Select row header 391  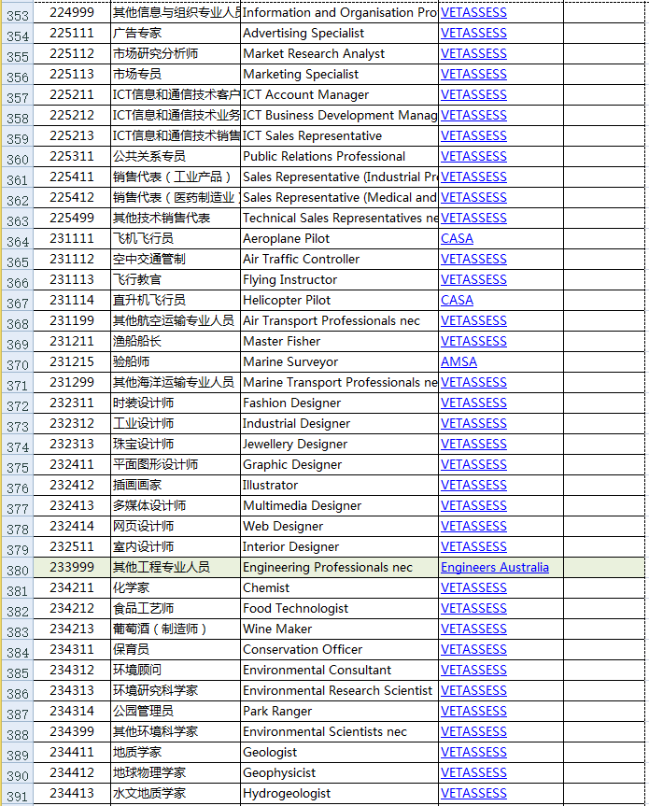(x=18, y=794)
